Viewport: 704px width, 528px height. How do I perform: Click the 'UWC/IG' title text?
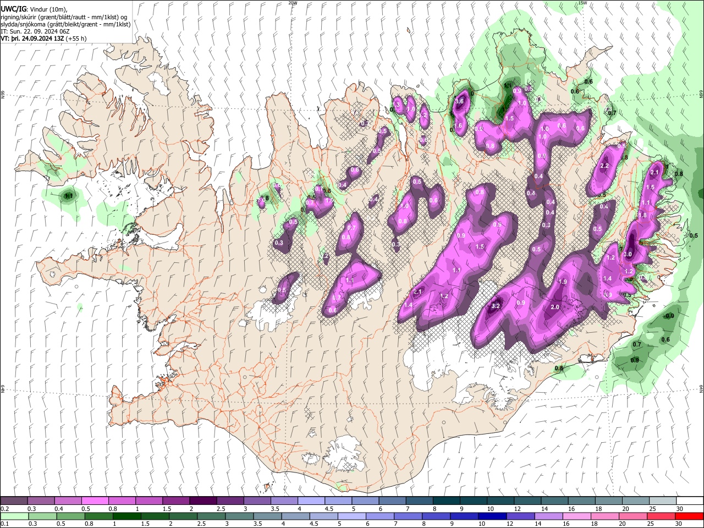tap(13, 9)
